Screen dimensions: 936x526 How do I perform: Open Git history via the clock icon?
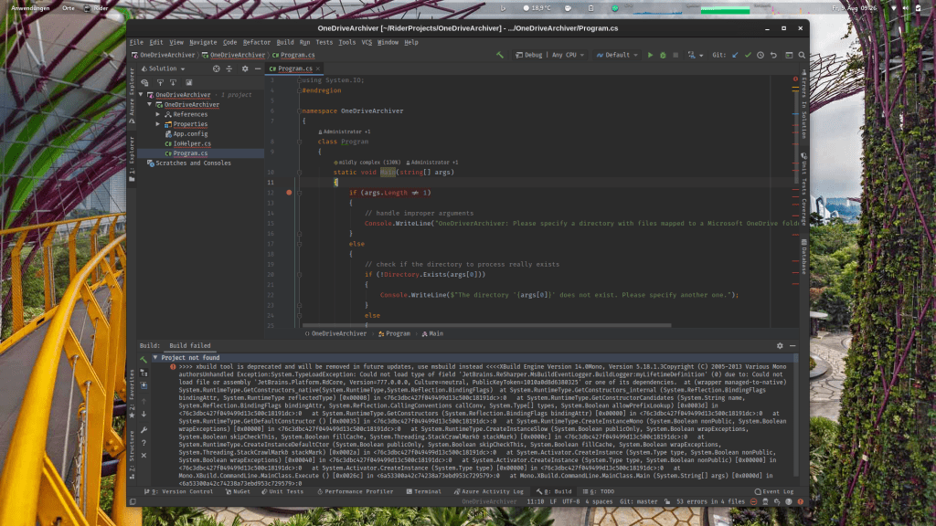760,55
